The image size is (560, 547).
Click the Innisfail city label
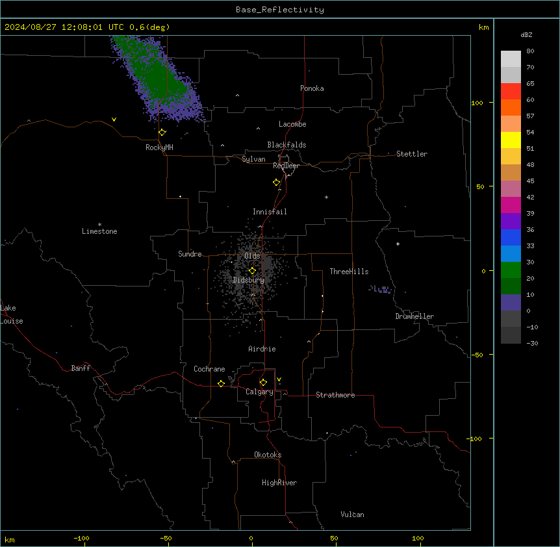(270, 212)
